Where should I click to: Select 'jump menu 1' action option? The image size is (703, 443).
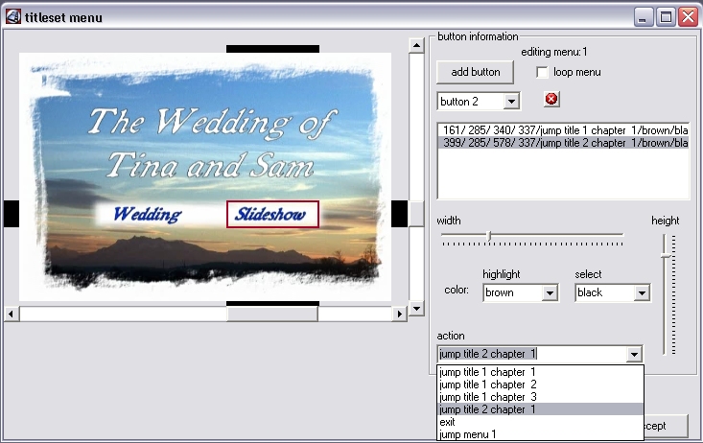pos(468,434)
